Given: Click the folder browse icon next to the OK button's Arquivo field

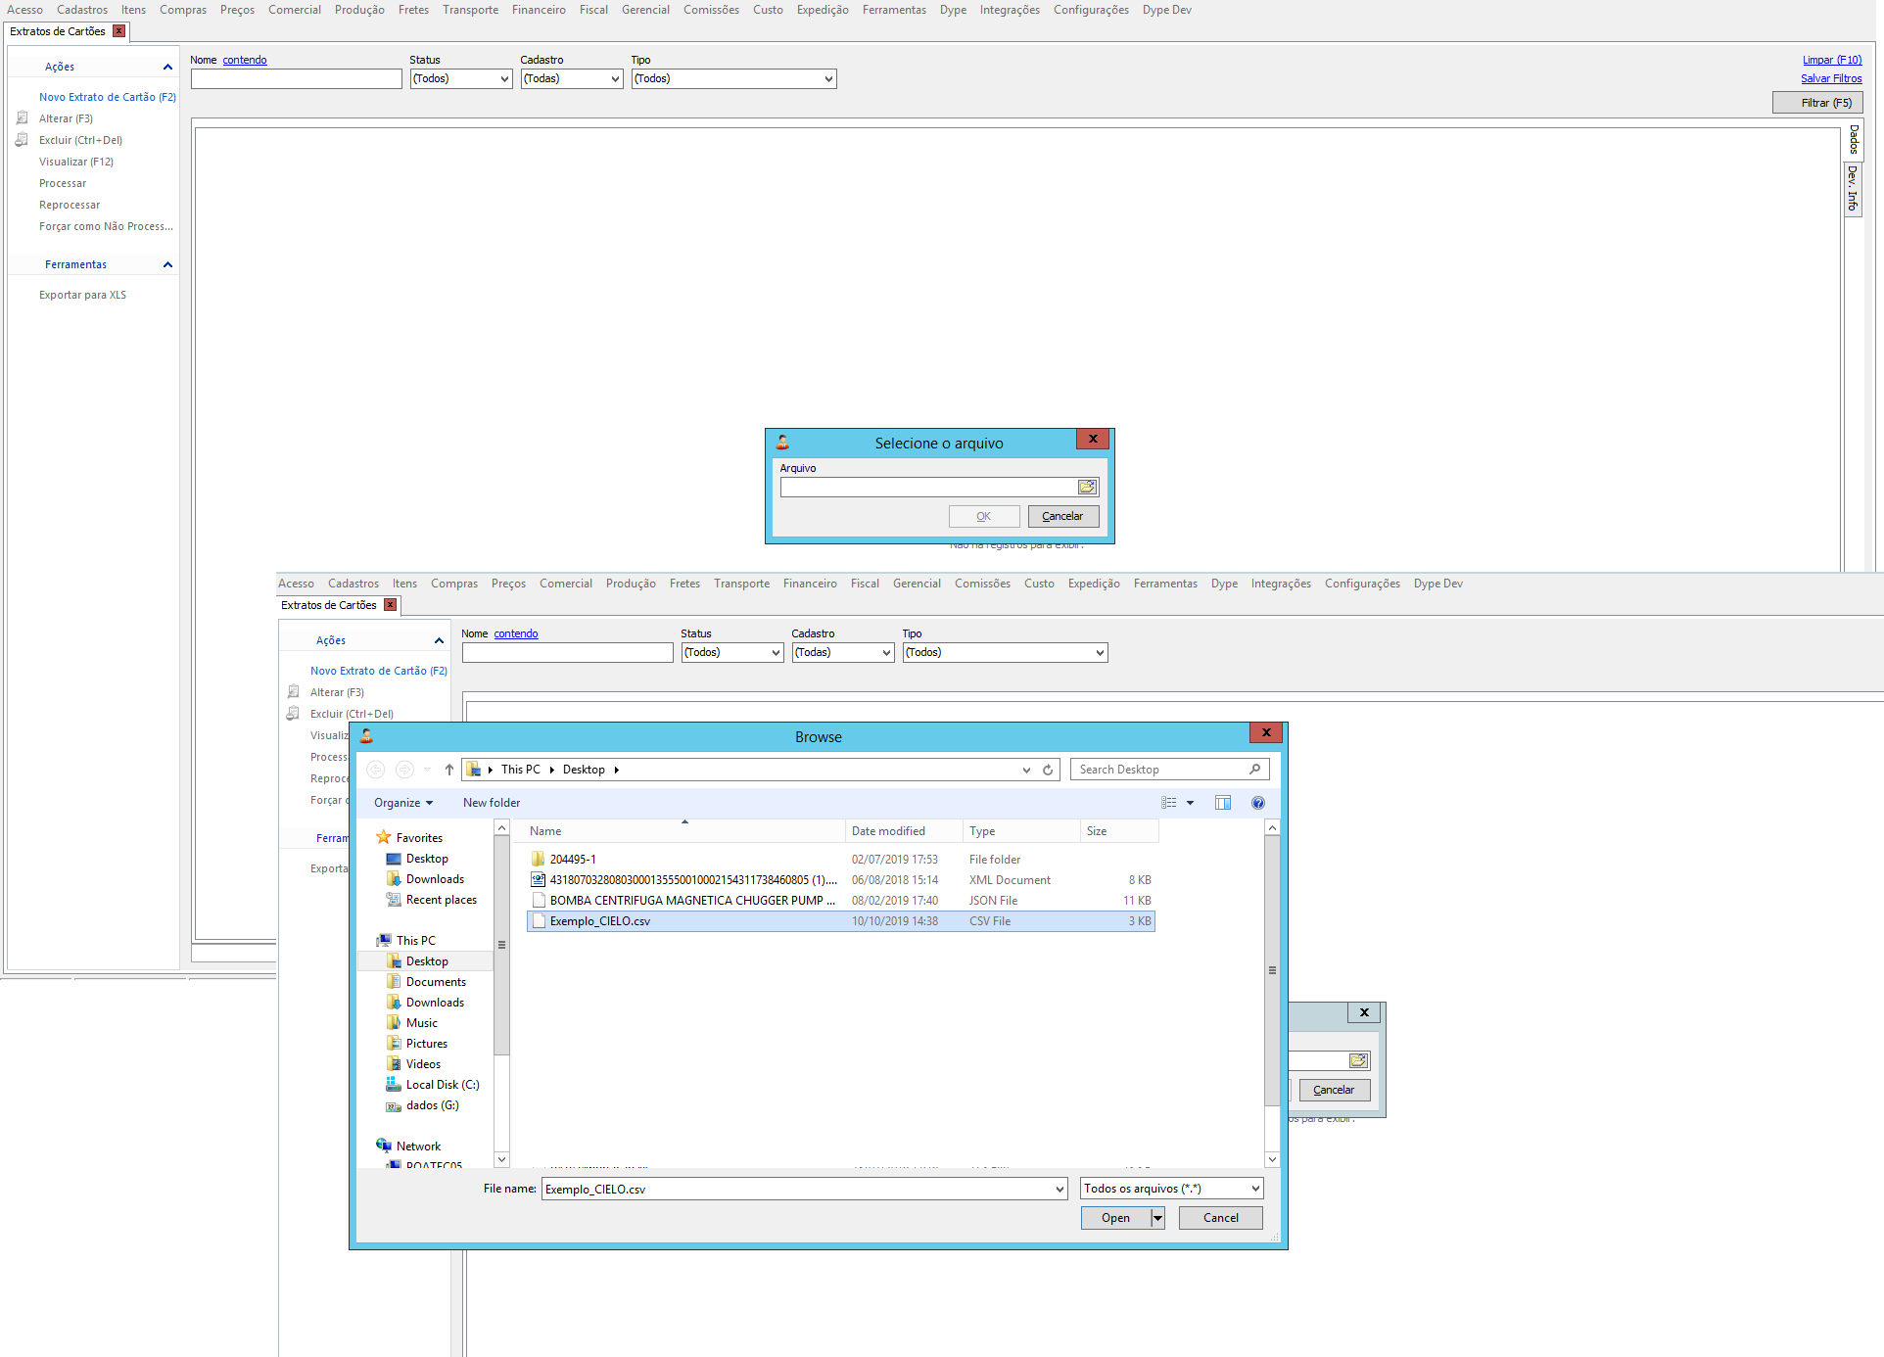Looking at the screenshot, I should tap(1087, 487).
